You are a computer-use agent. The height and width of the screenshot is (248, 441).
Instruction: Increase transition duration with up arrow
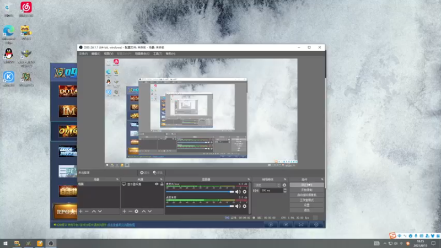[285, 189]
